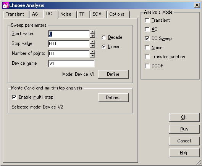
Task: Uncheck the DC Sweep analysis mode
Action: coord(147,38)
